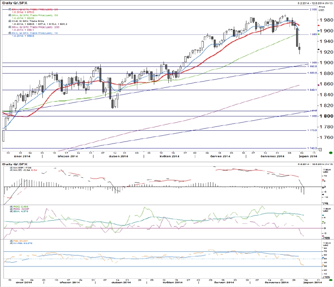Click the small box at price axis bottom
Screen dimensions: 334x287
coord(321,150)
